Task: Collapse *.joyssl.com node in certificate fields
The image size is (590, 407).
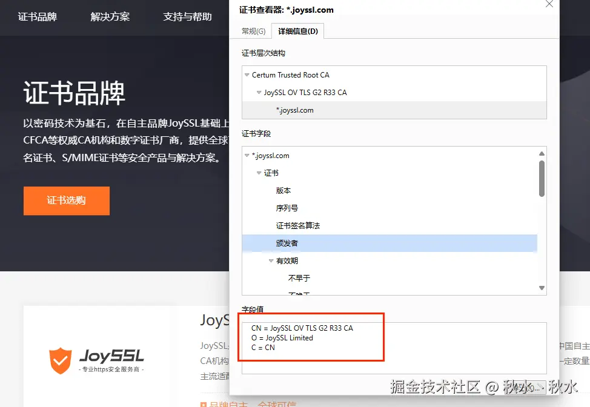Action: pyautogui.click(x=247, y=156)
